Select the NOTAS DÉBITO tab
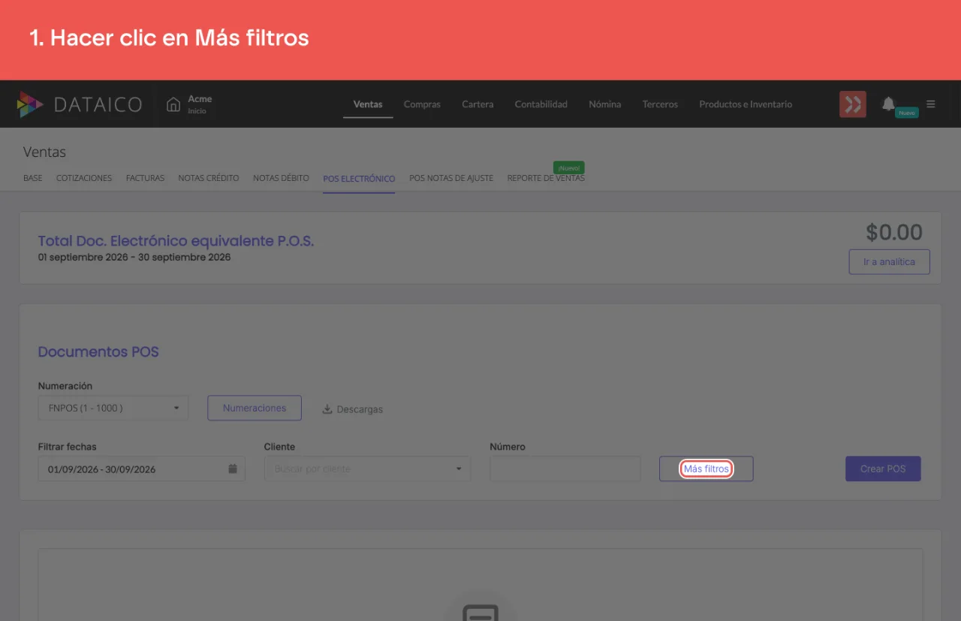961x621 pixels. pos(281,178)
